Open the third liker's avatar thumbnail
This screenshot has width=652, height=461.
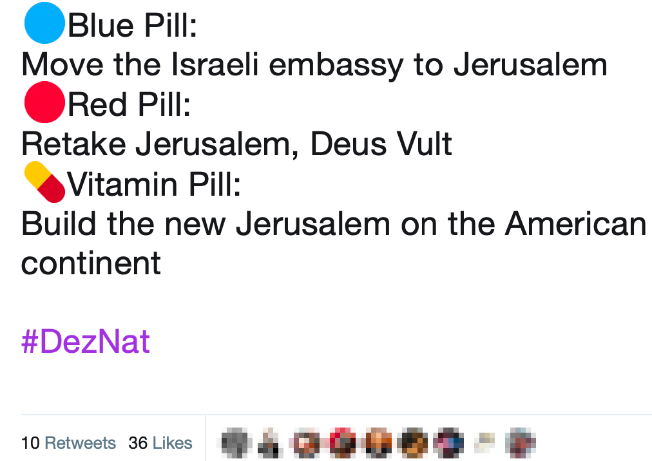pyautogui.click(x=307, y=443)
